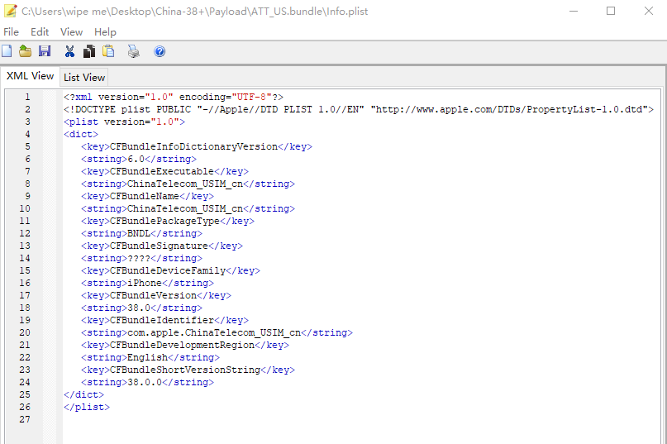Open the Edit menu

point(40,32)
